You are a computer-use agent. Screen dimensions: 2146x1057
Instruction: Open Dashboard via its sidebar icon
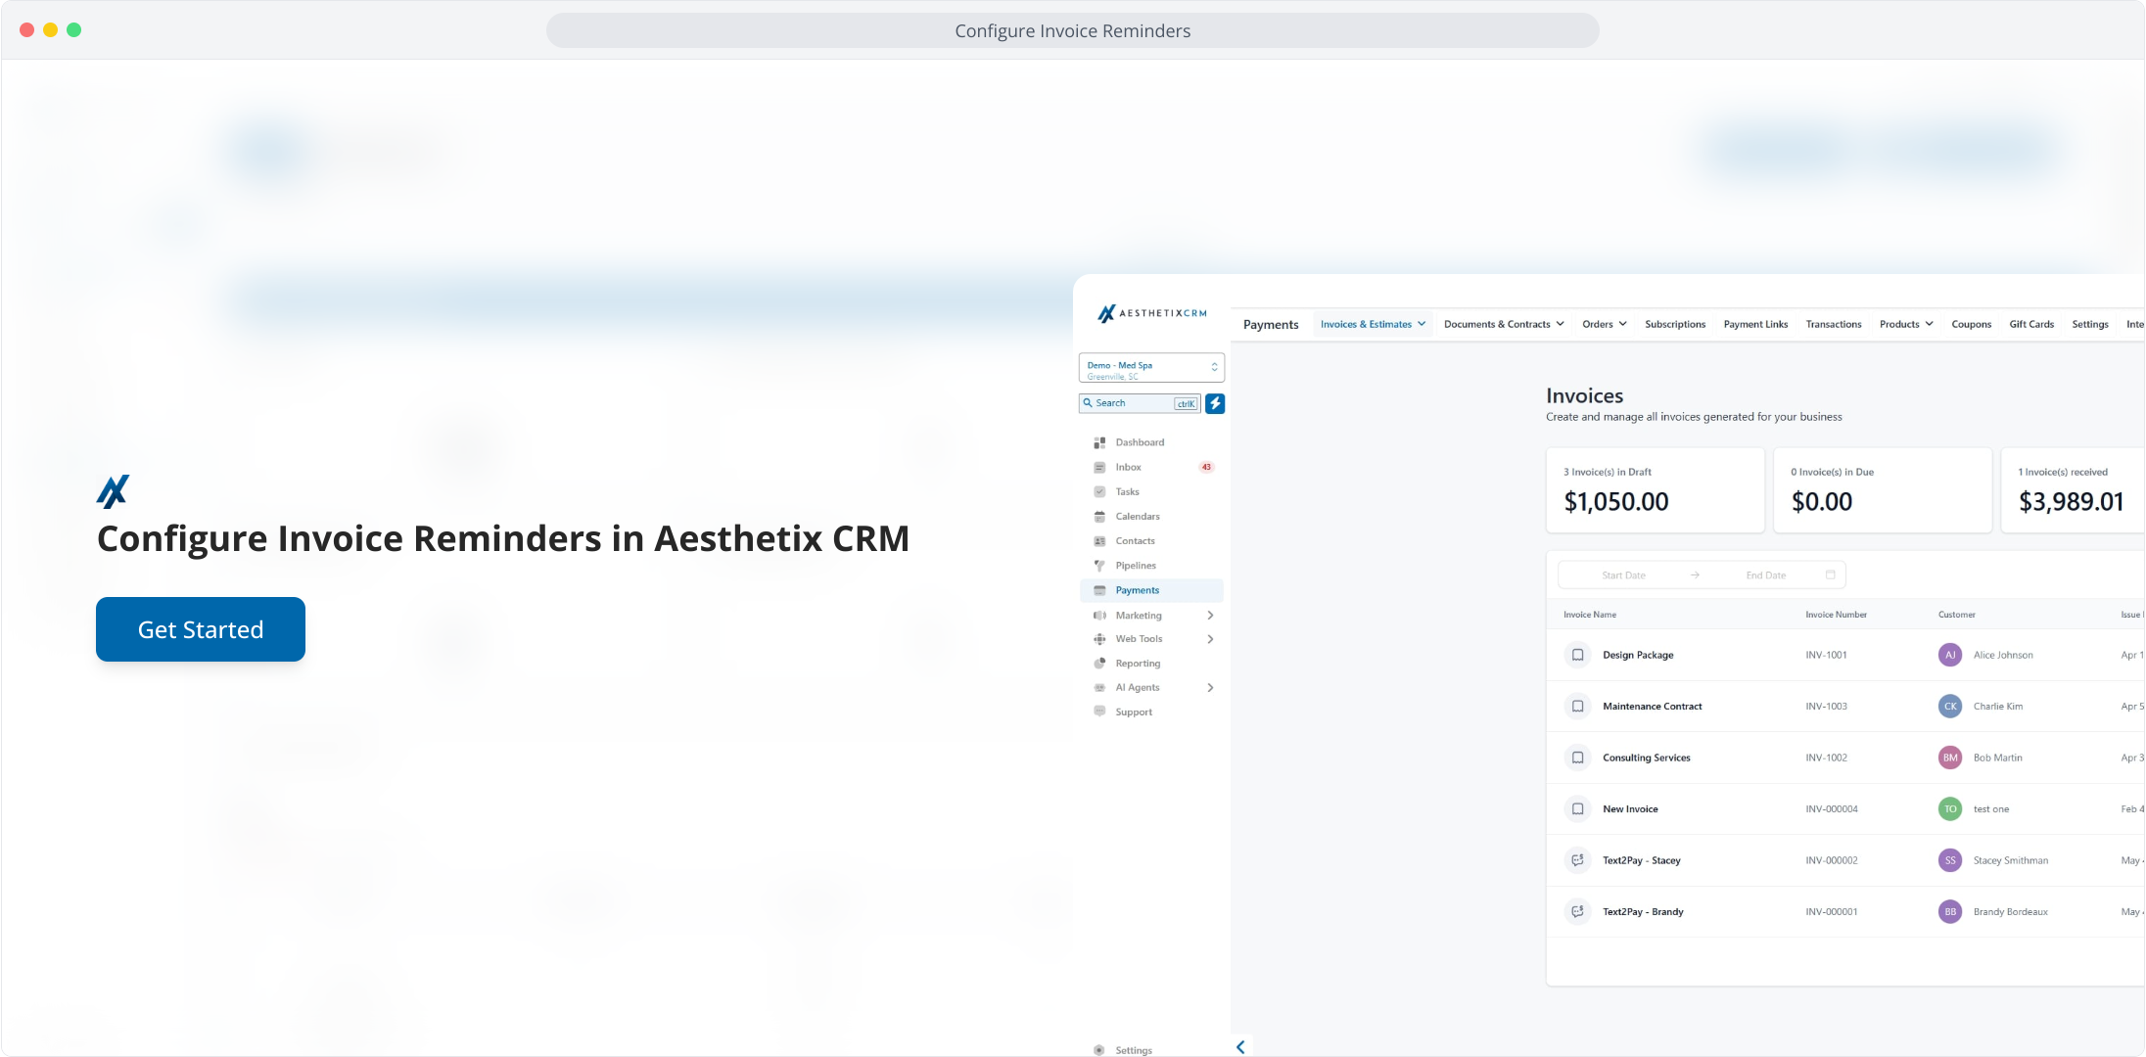tap(1099, 442)
